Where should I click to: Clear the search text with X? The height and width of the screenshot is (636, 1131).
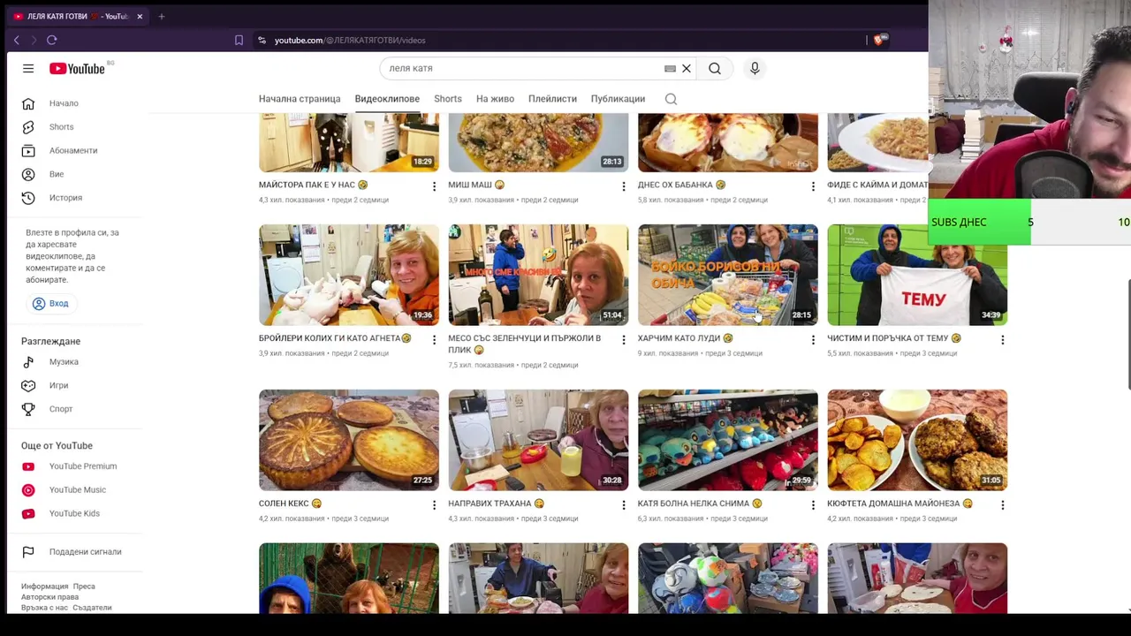click(687, 68)
